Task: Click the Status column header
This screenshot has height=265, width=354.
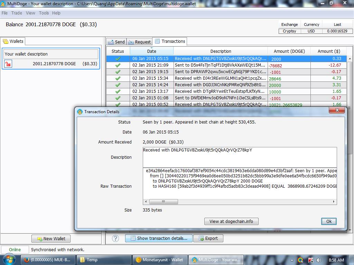Action: [x=118, y=51]
